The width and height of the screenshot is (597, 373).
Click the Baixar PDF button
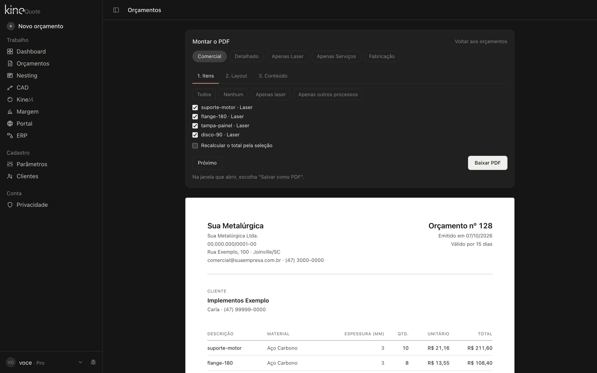(488, 163)
